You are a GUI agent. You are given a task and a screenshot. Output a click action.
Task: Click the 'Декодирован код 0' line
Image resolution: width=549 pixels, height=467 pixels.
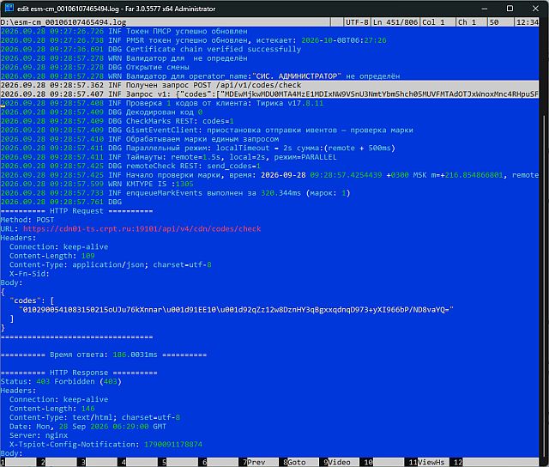point(101,112)
